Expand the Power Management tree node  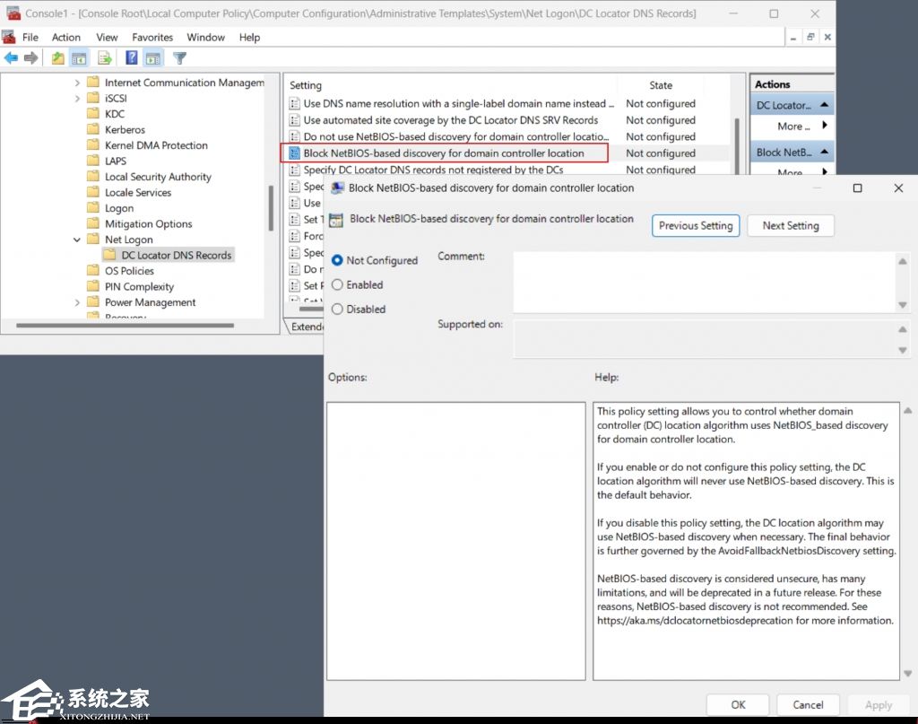tap(78, 302)
